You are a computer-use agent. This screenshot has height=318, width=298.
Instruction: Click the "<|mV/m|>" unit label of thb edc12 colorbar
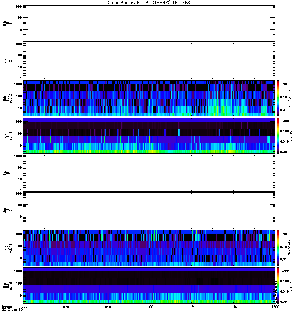[290, 98]
